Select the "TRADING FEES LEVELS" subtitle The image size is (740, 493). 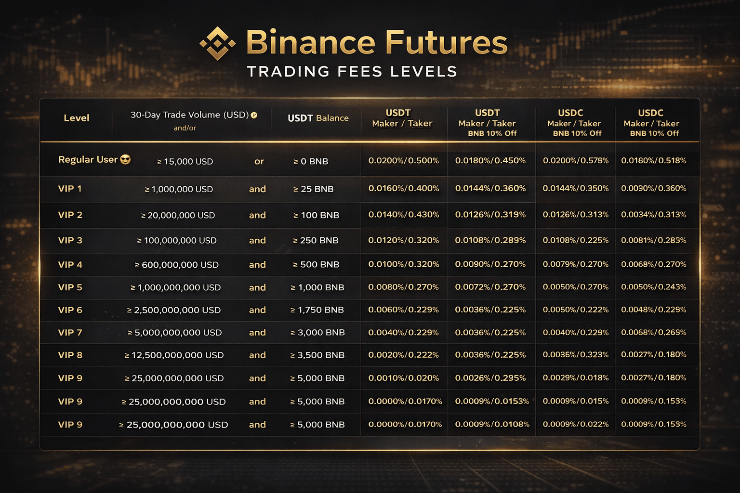[x=352, y=72]
